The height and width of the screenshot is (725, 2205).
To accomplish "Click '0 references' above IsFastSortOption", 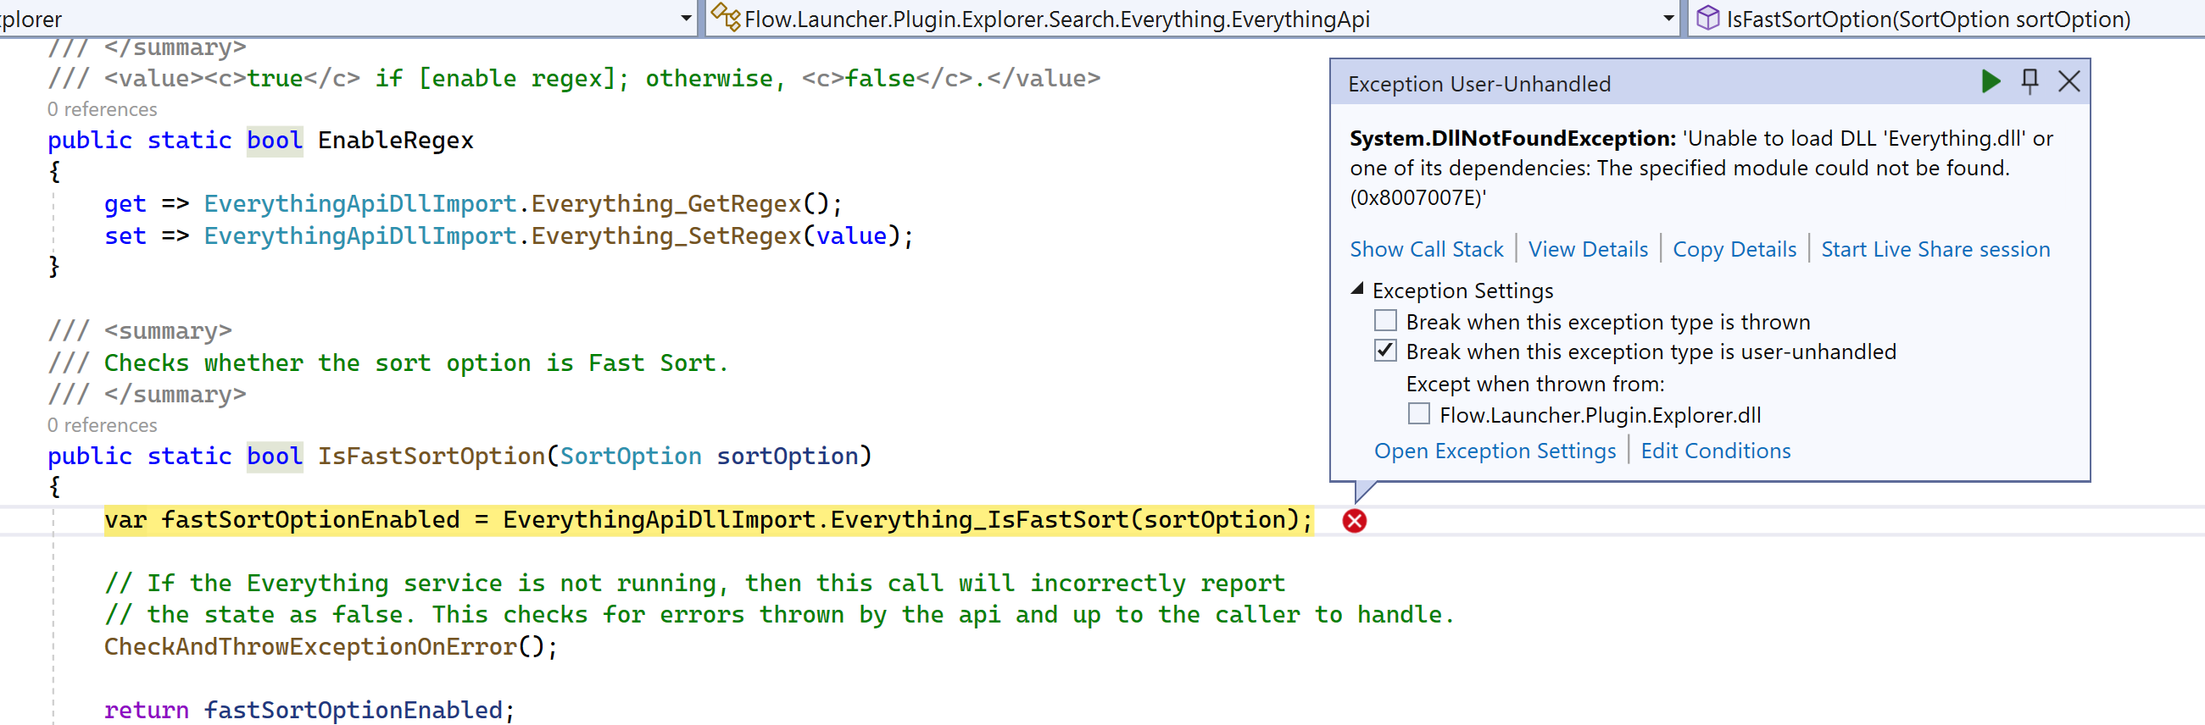I will click(x=102, y=425).
